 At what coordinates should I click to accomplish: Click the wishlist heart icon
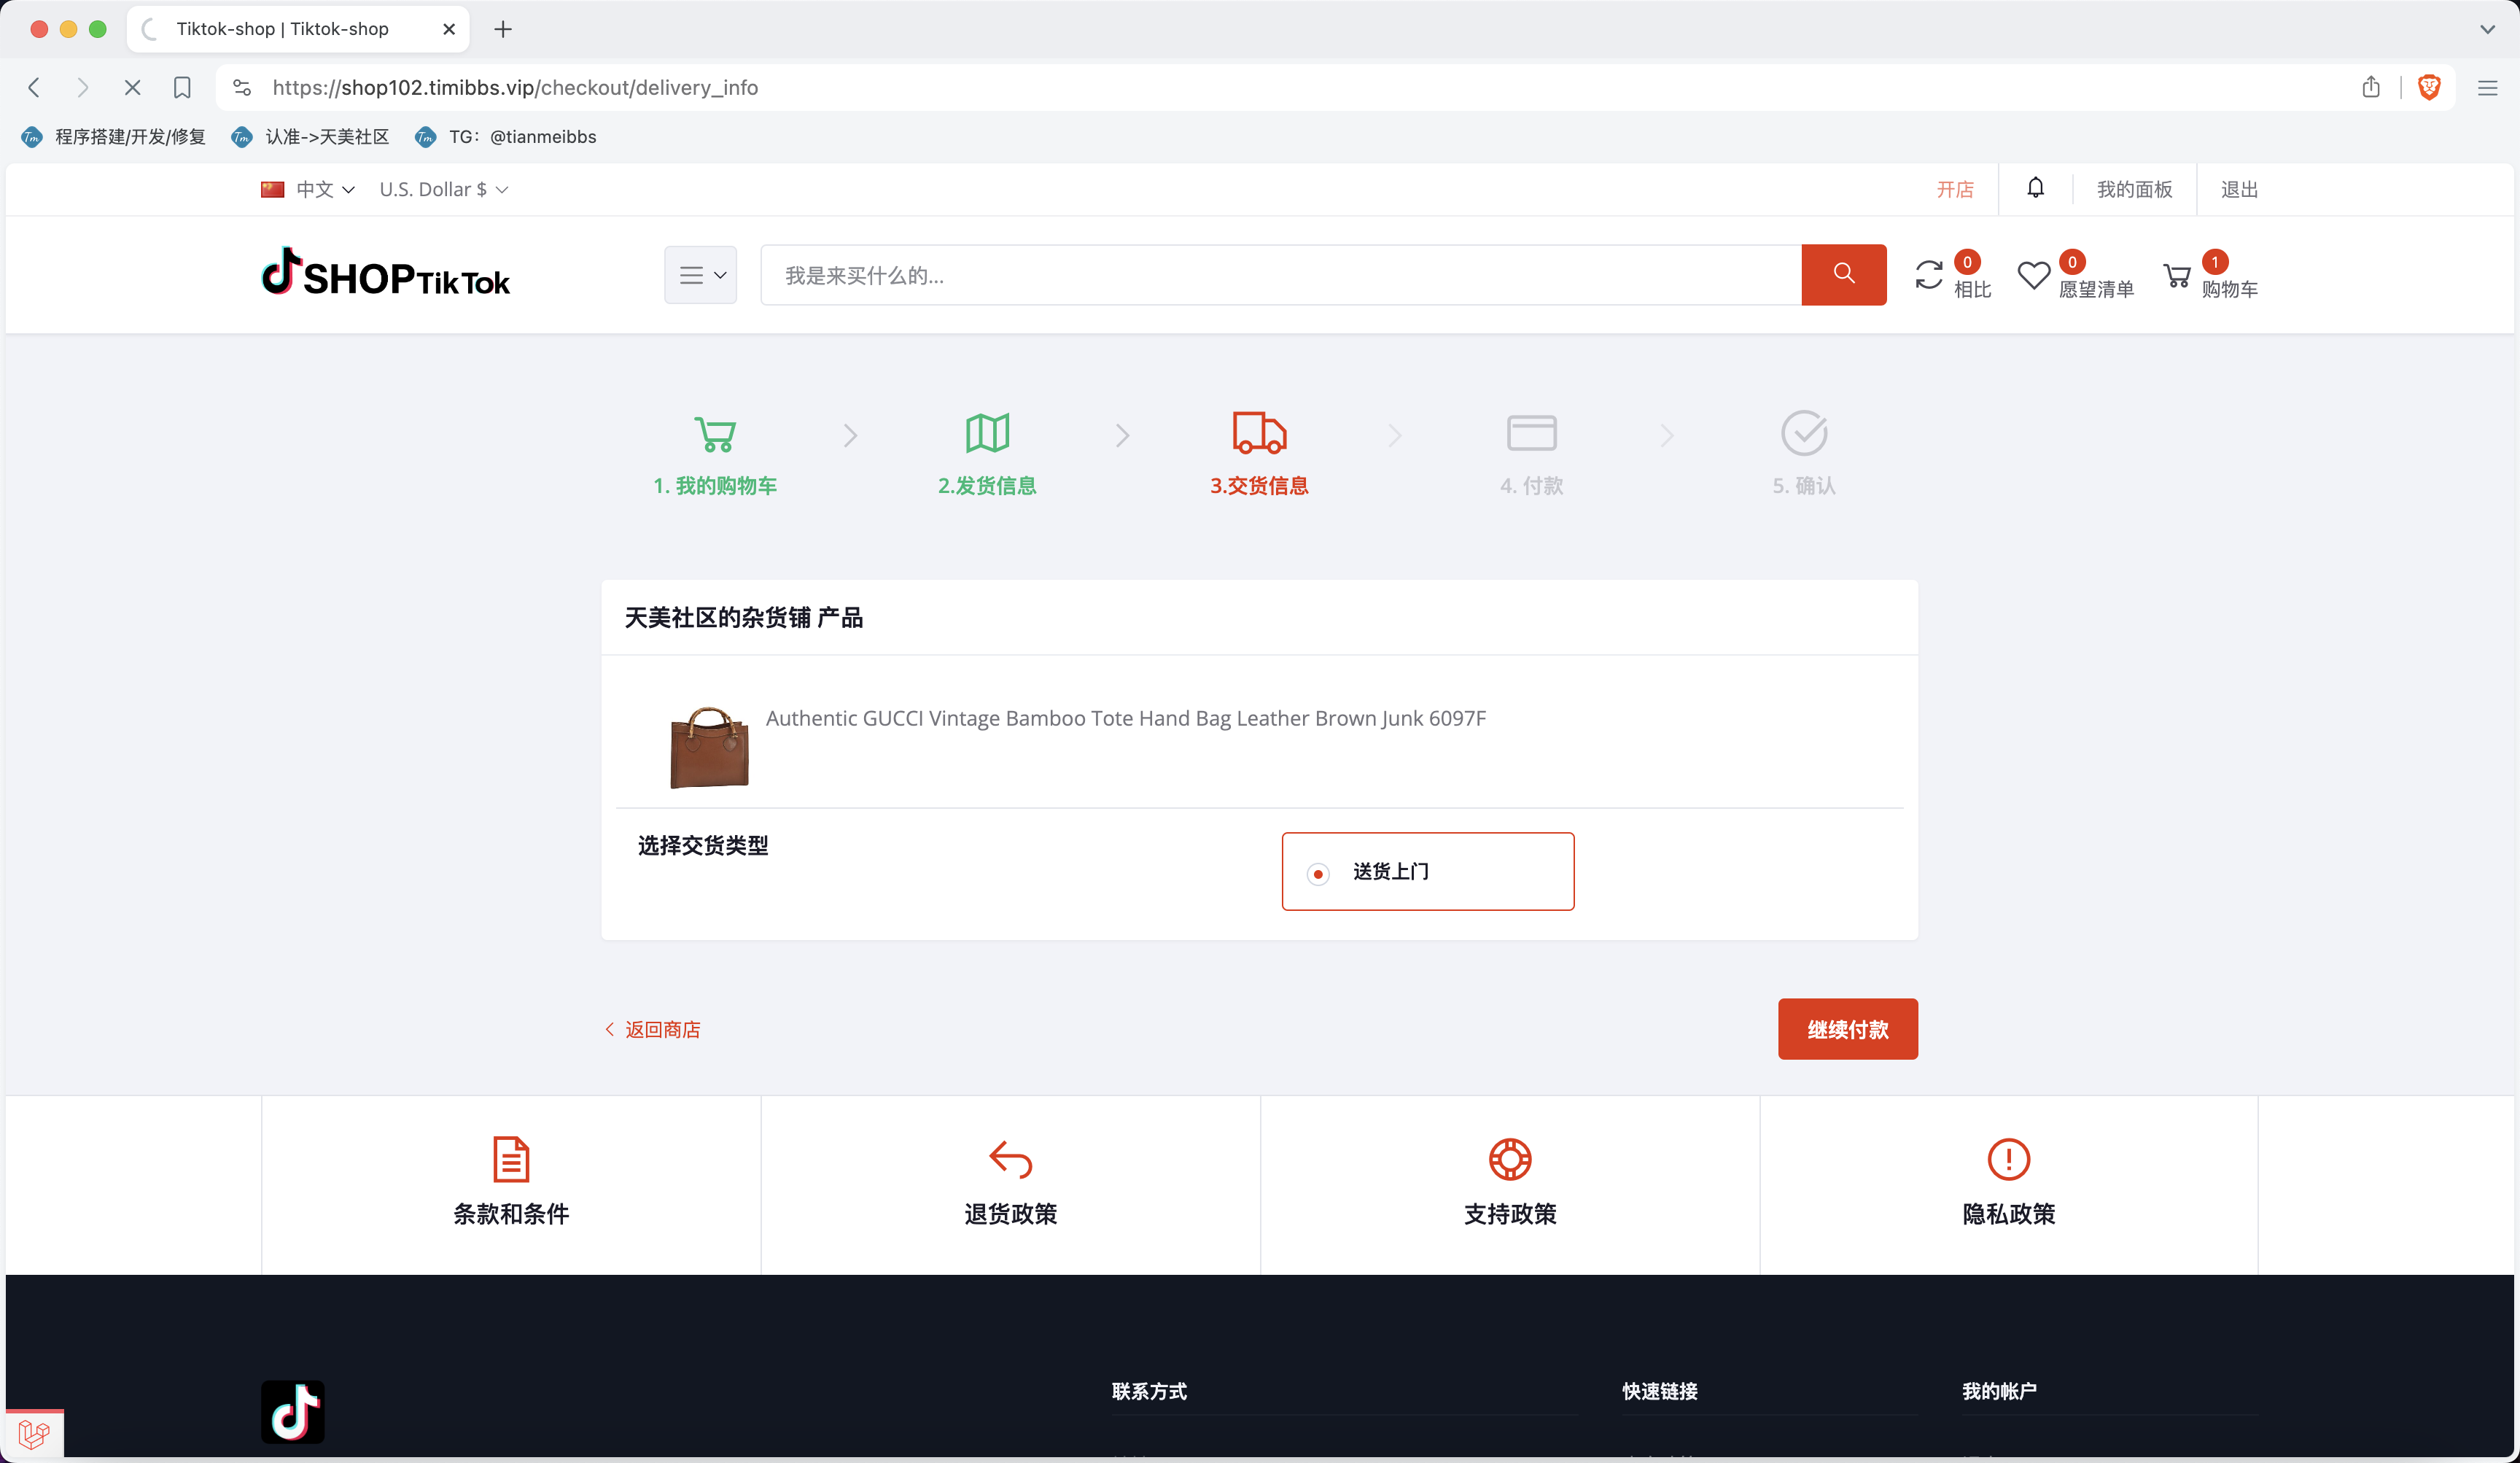click(x=2033, y=275)
